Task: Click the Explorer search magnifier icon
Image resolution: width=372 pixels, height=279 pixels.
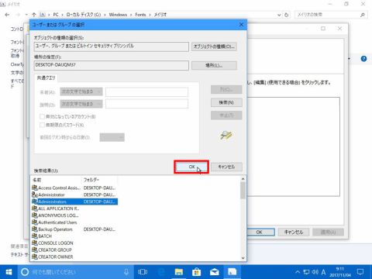Action: (363, 15)
